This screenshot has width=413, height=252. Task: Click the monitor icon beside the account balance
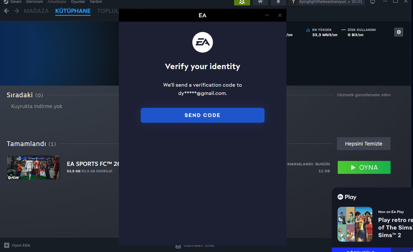click(372, 2)
